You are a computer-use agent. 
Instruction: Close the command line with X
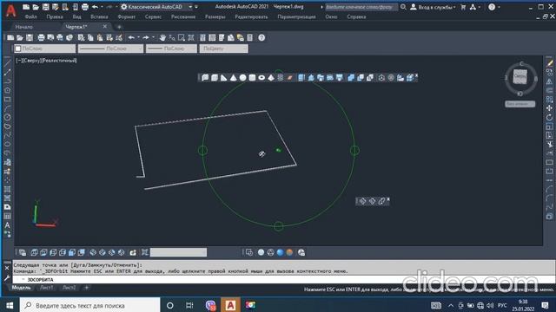coord(7,268)
